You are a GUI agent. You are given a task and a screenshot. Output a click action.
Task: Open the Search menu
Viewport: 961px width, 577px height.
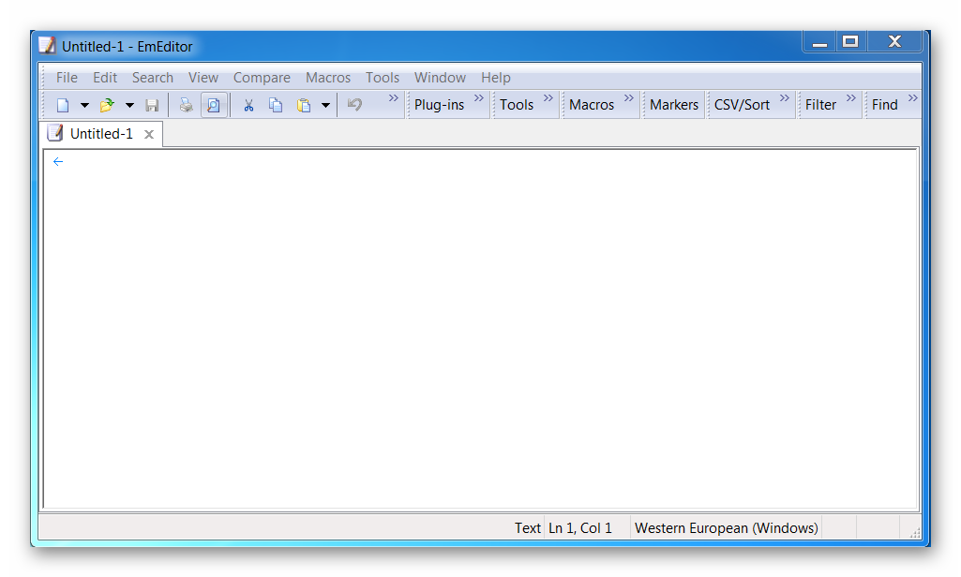(153, 78)
